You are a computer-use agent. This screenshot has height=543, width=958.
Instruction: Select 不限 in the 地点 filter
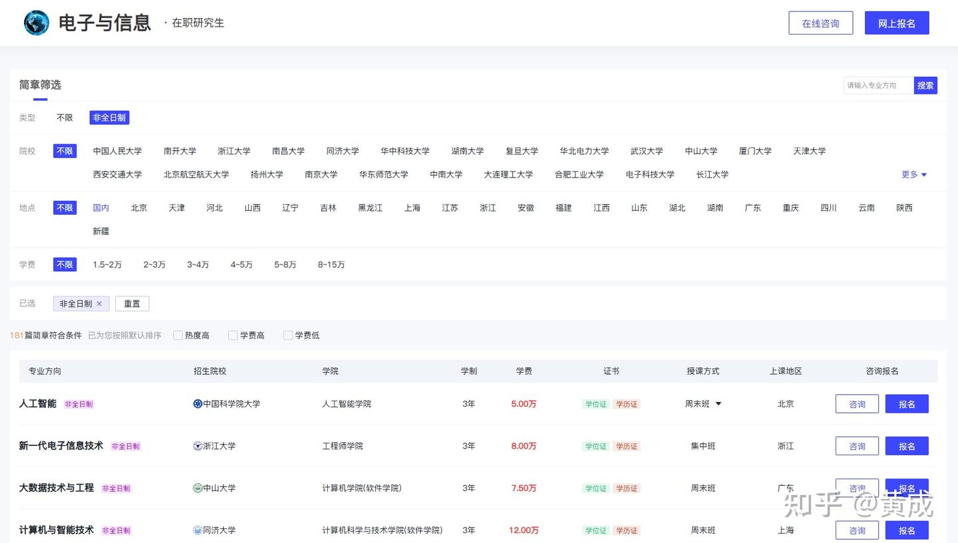(65, 208)
